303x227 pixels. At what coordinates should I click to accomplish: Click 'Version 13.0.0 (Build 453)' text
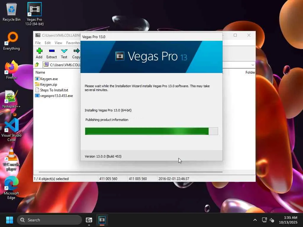103,156
